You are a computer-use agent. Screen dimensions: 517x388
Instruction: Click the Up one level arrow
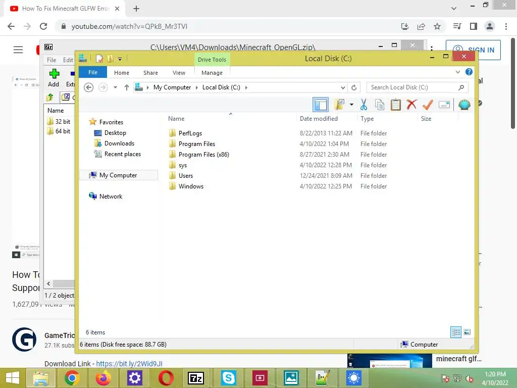(127, 87)
